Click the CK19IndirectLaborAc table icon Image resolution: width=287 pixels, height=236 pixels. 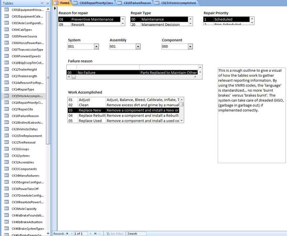[6, 122]
